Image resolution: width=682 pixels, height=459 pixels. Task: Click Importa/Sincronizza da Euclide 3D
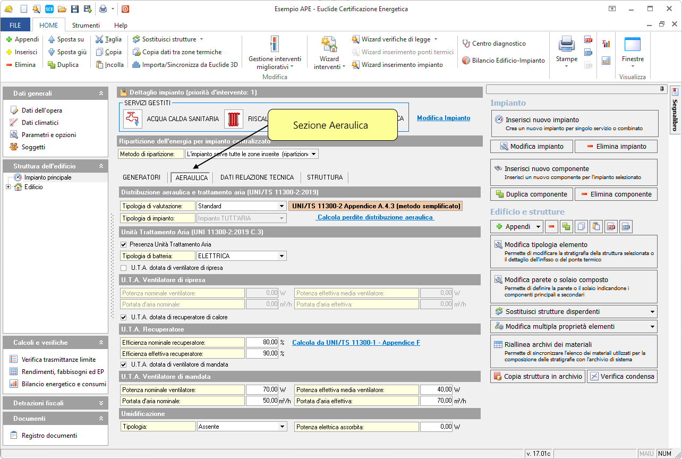[184, 65]
